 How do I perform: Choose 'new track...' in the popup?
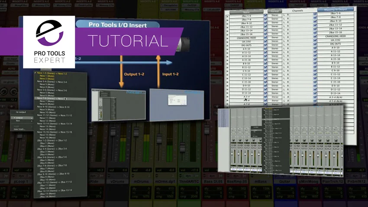click(19, 129)
